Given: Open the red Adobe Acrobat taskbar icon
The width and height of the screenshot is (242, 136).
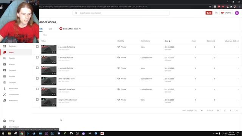Looking at the screenshot, I should (102, 133).
